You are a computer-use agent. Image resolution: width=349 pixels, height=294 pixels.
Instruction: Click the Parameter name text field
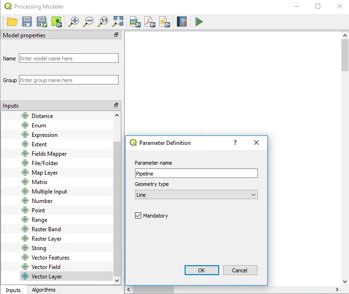click(196, 174)
